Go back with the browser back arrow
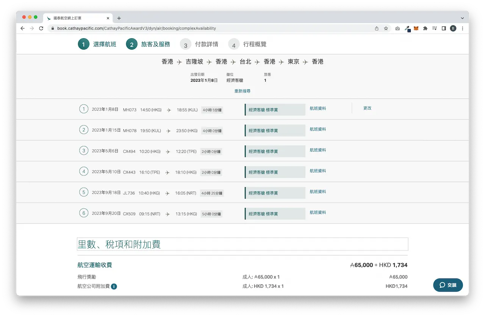Viewport: 485px width, 317px height. tap(23, 28)
